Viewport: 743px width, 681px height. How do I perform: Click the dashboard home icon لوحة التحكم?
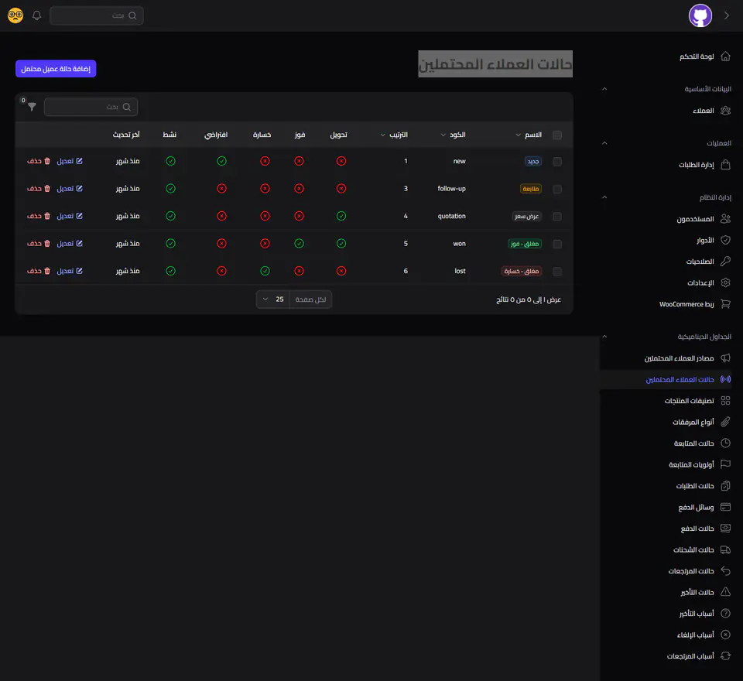[725, 56]
